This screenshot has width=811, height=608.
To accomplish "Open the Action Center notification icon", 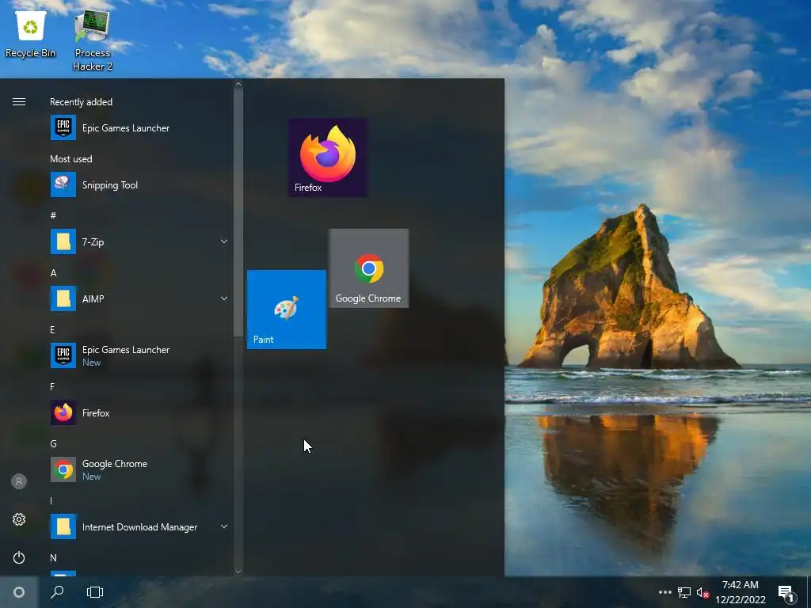I will (786, 592).
